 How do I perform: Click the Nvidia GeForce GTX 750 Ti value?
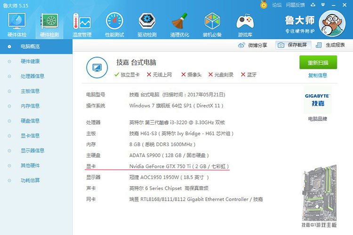179,166
